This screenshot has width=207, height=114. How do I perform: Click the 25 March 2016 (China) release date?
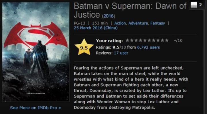pyautogui.click(x=96, y=28)
